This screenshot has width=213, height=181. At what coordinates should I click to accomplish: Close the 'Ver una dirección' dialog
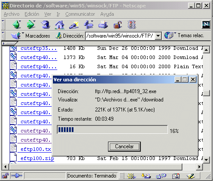(193, 80)
